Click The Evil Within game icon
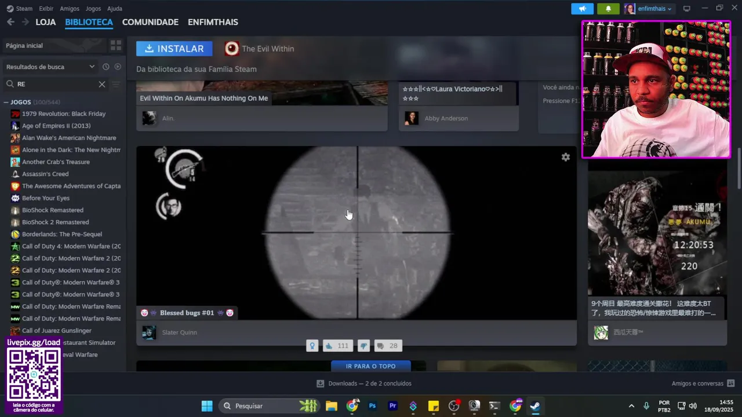Screen dimensions: 742x417 pyautogui.click(x=231, y=49)
